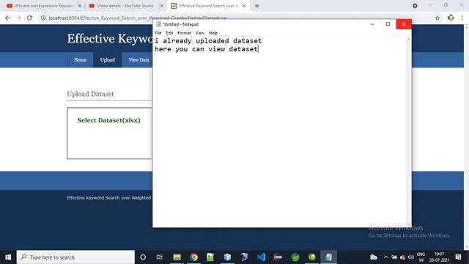Close the Efficient and Expressive Keyword browser tab
The height and width of the screenshot is (264, 469).
click(80, 6)
